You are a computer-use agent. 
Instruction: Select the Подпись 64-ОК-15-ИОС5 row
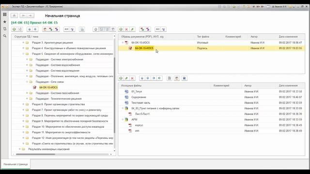pos(211,48)
